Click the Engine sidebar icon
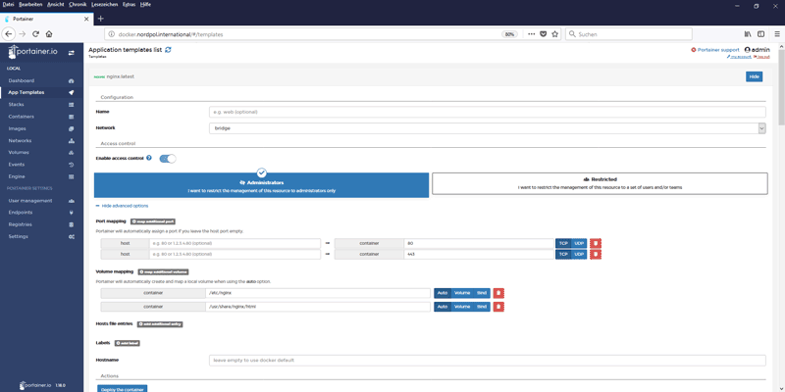 tap(71, 176)
